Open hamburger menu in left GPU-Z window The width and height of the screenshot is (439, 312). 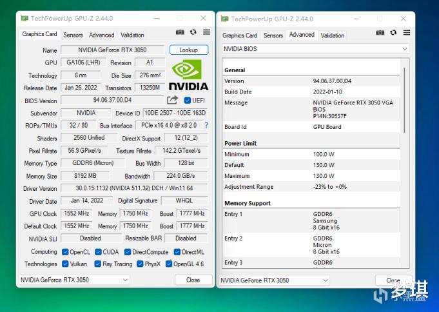coord(207,32)
